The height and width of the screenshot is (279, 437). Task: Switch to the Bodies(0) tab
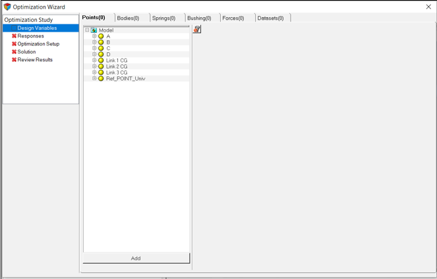pos(128,18)
